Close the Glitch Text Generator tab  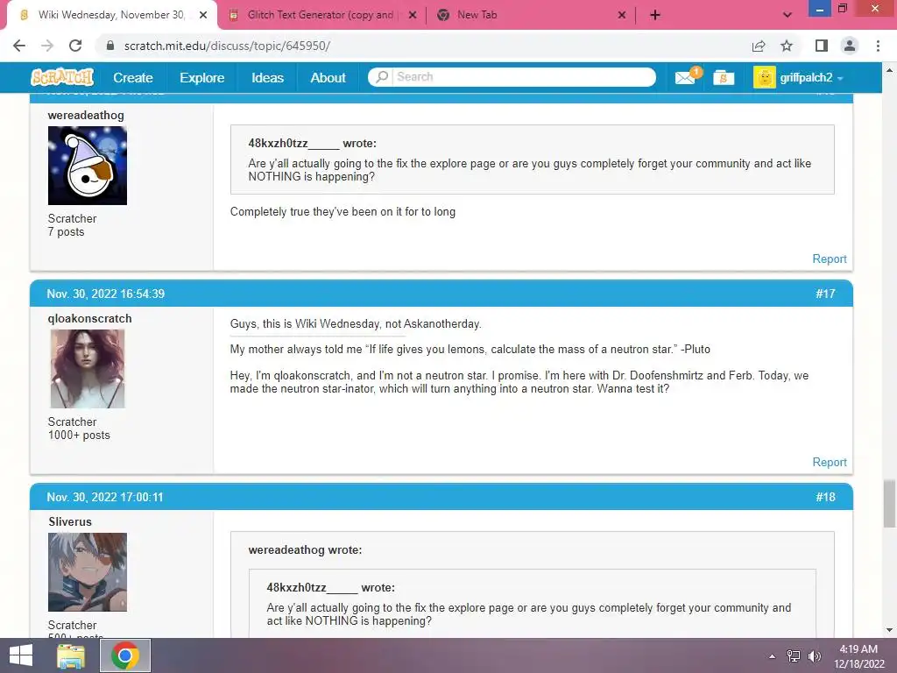(413, 16)
